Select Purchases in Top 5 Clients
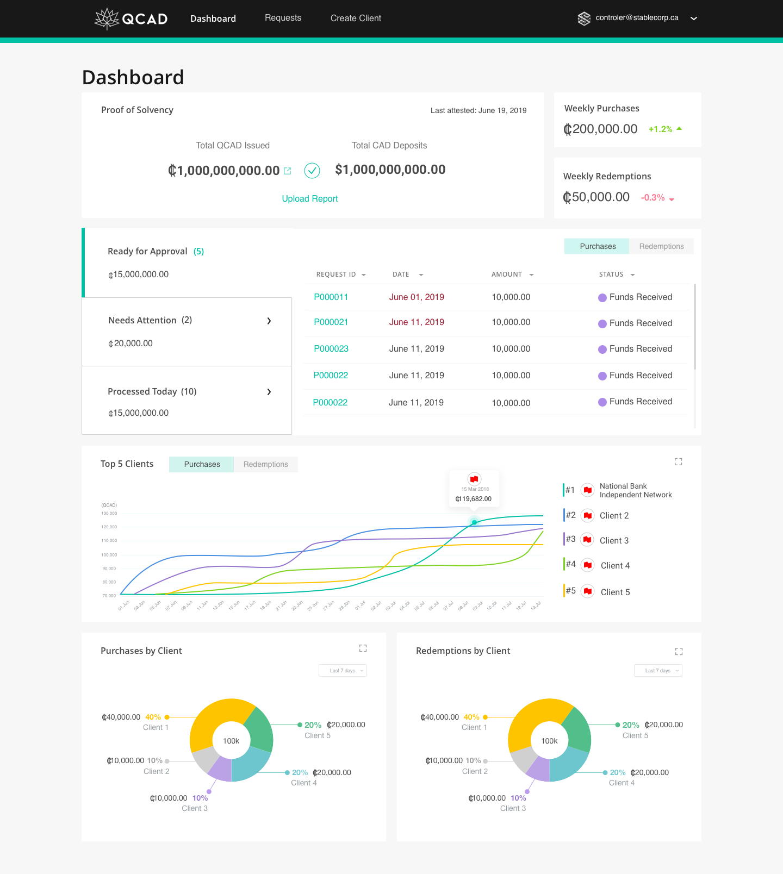783x874 pixels. [x=202, y=464]
